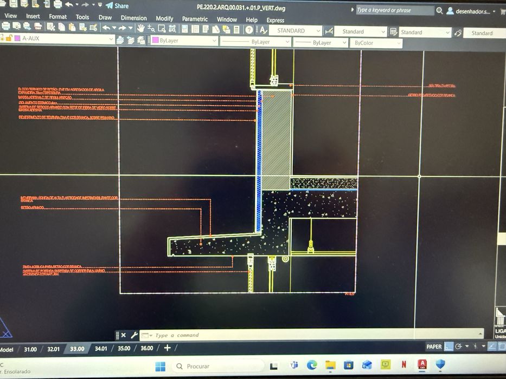Expand the Standard dimension style dropdown

(x=383, y=31)
